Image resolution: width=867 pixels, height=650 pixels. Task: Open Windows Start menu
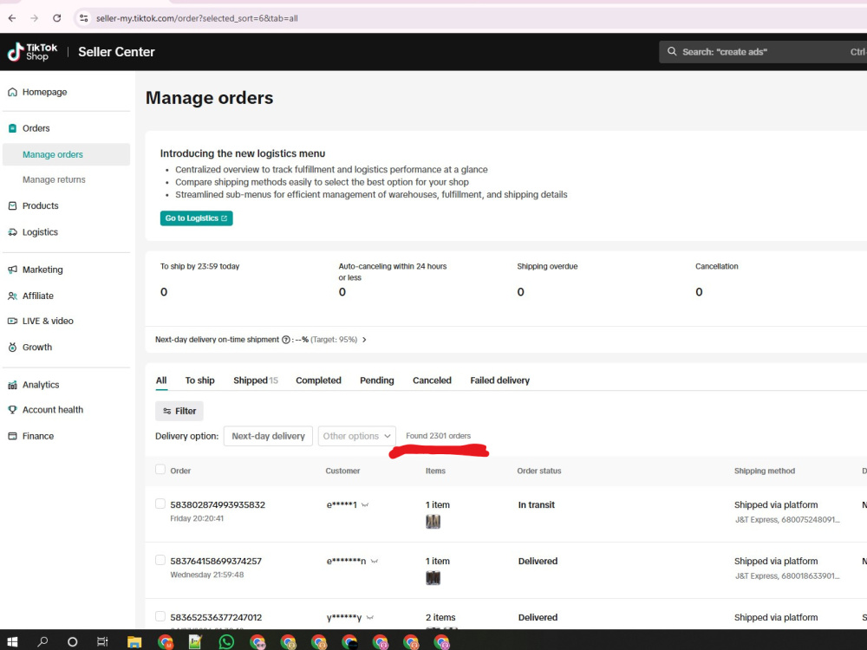(x=11, y=641)
